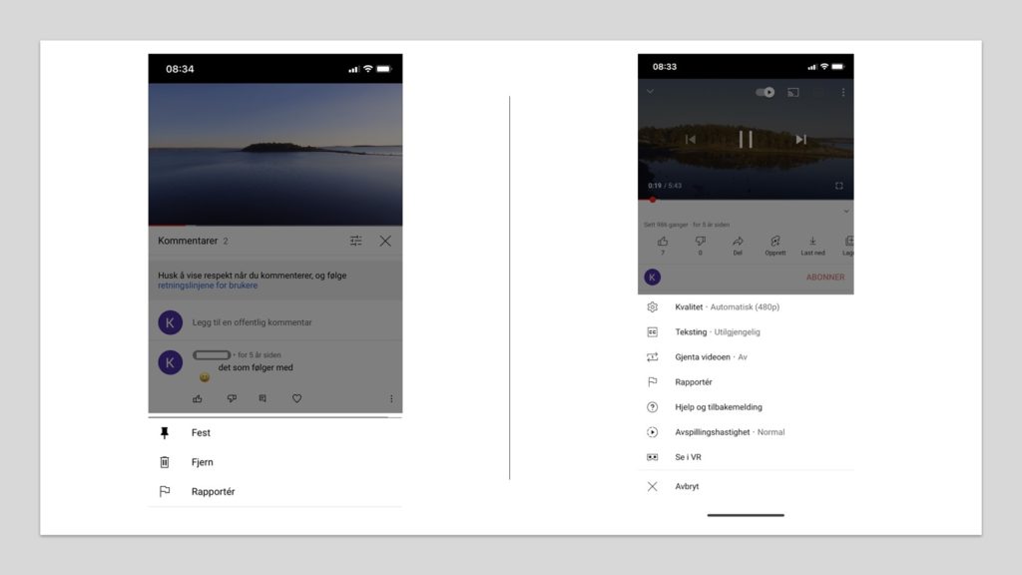Open the comment sort filter icon

coord(356,242)
